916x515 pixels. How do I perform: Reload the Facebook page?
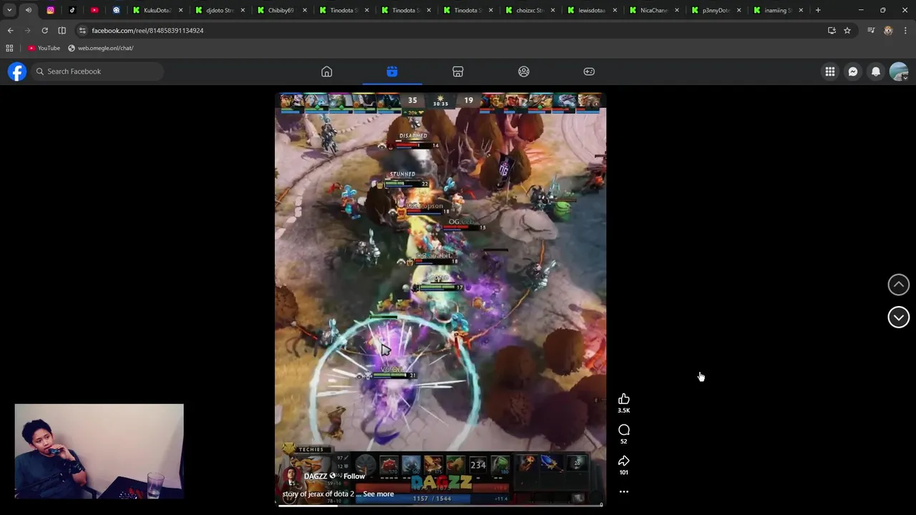point(44,31)
